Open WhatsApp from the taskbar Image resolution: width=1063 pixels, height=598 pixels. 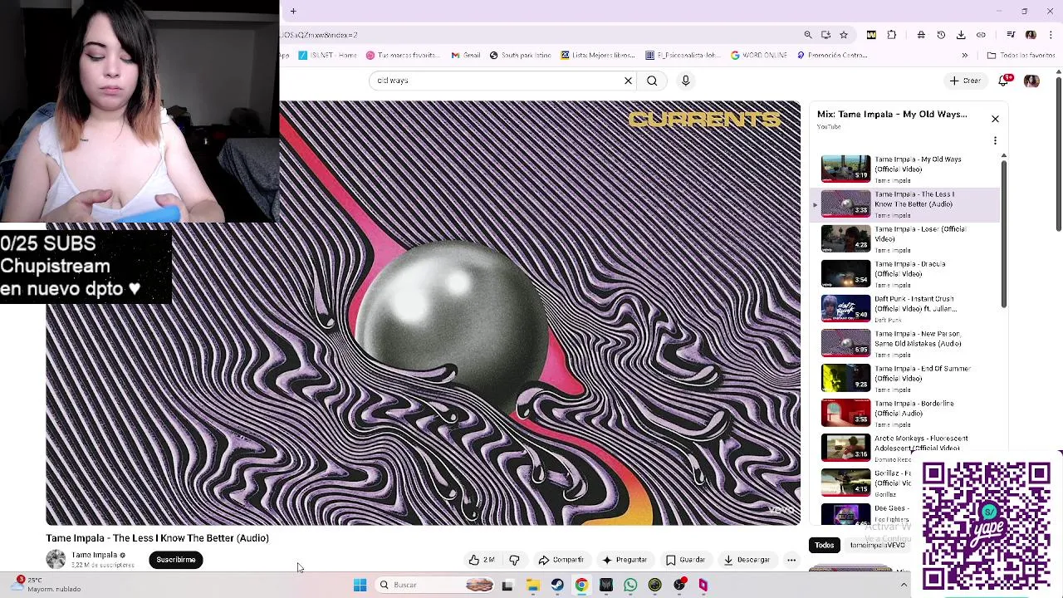click(x=630, y=585)
